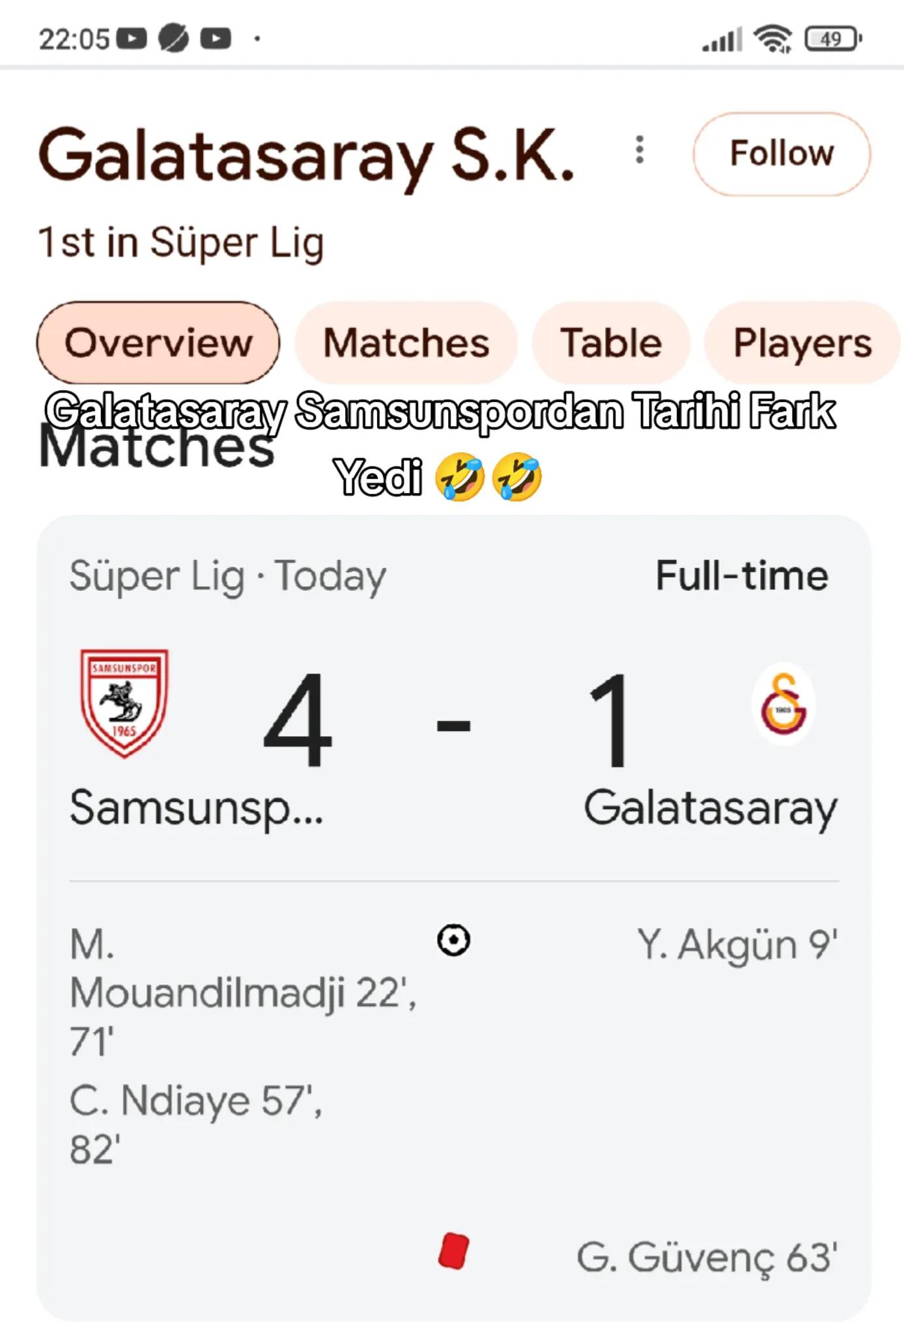The height and width of the screenshot is (1329, 904).
Task: Open the Table tab
Action: click(x=611, y=343)
